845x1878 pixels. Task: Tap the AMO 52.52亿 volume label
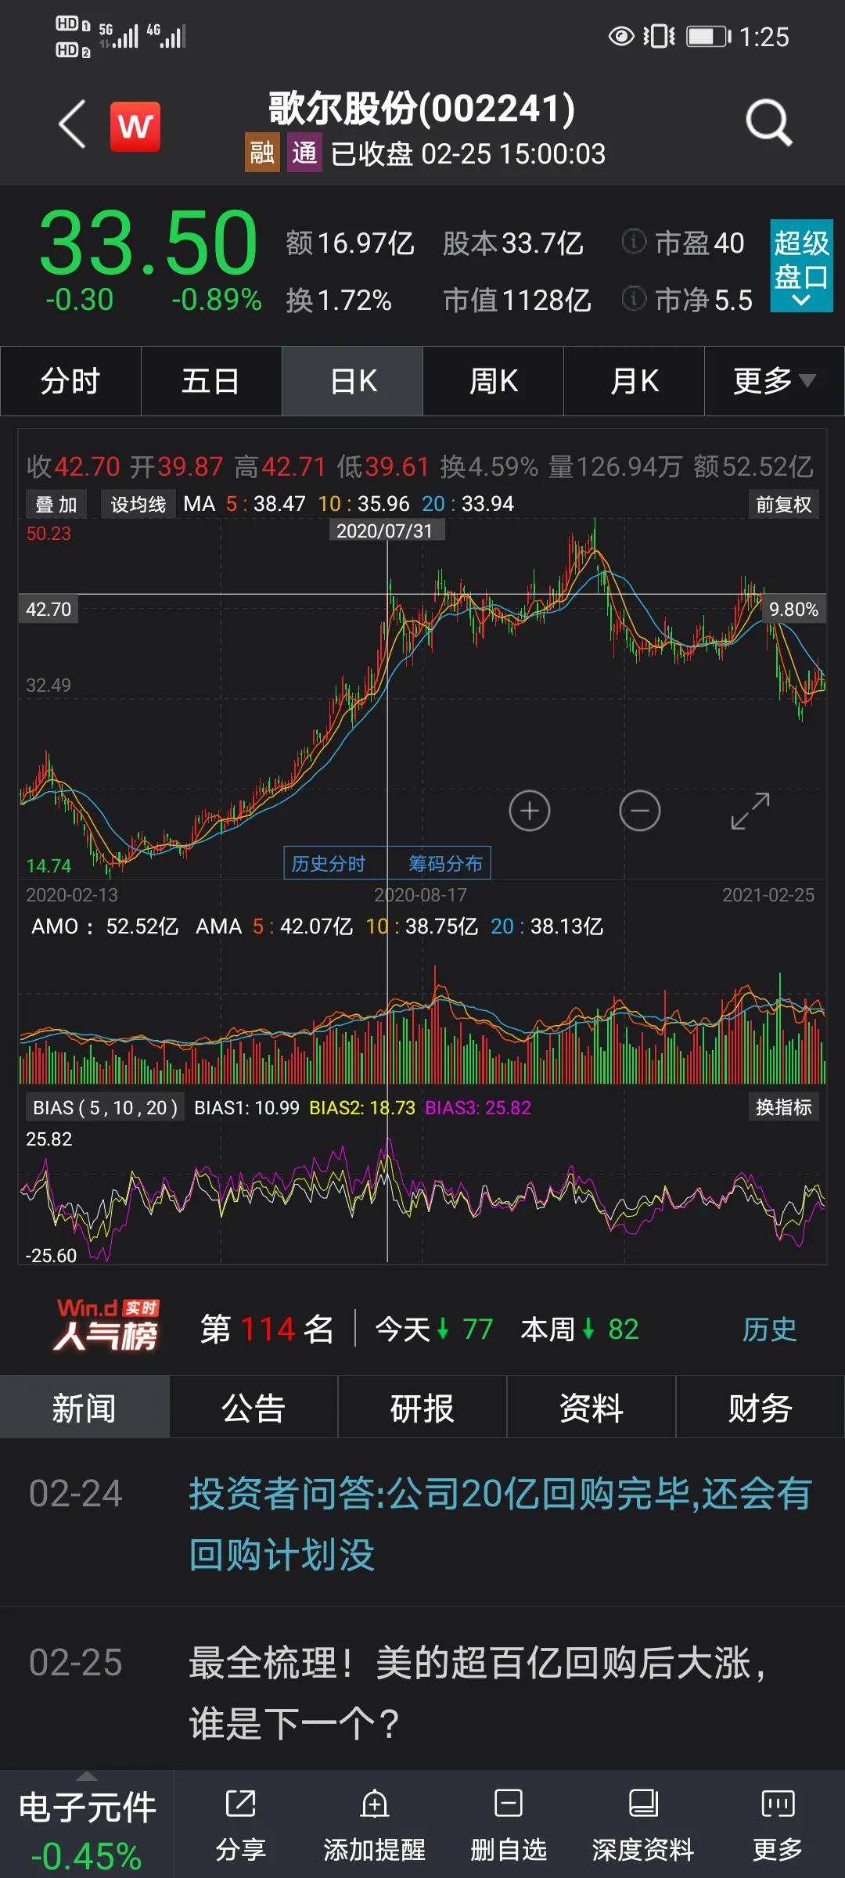(x=105, y=926)
